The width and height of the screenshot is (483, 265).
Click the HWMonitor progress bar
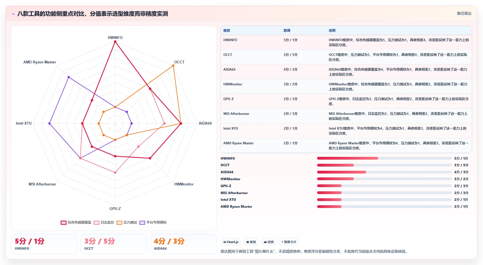point(384,179)
